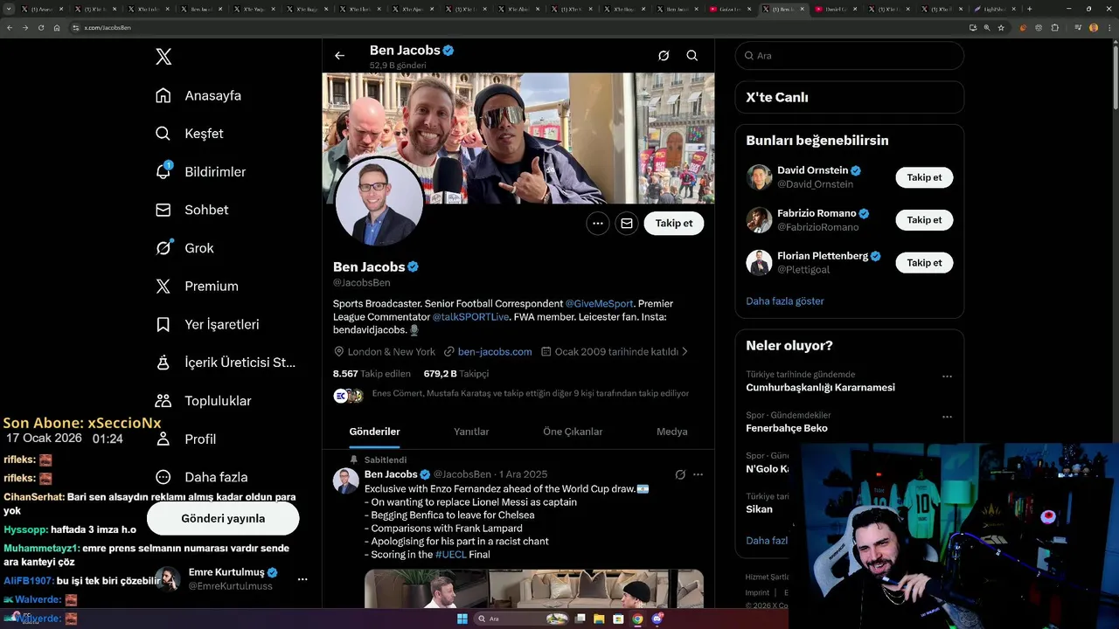Open the #UECL hashtag link

coord(451,554)
